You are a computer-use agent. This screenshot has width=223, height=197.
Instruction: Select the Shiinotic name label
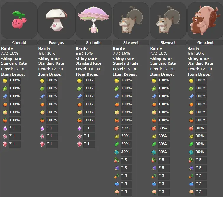[x=93, y=43]
